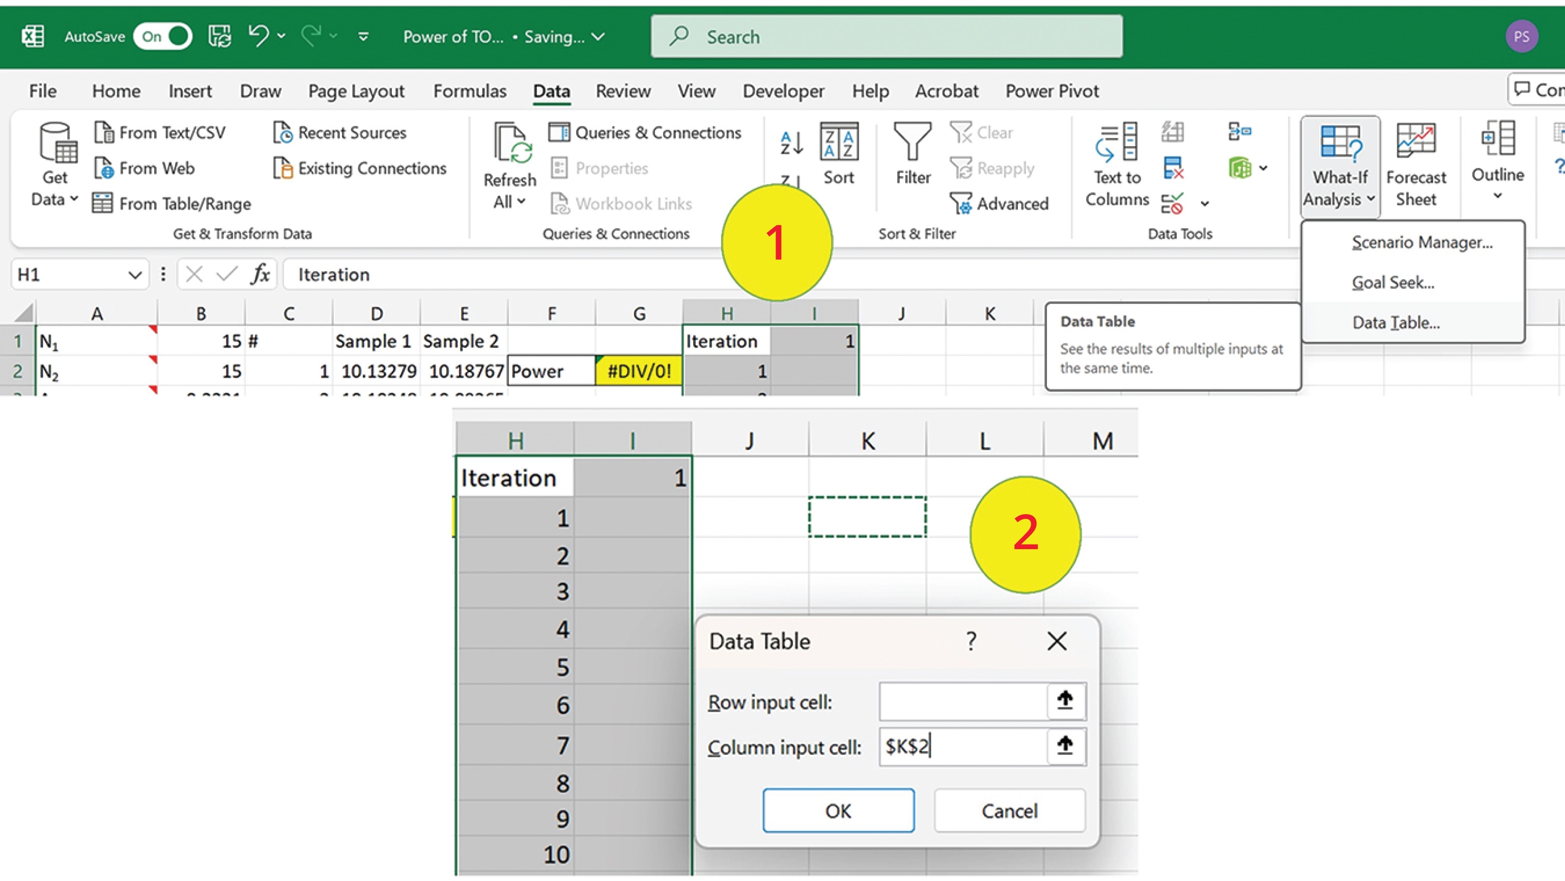Open the Power Pivot ribbon tab
Viewport: 1565px width, 881px height.
coord(1052,91)
